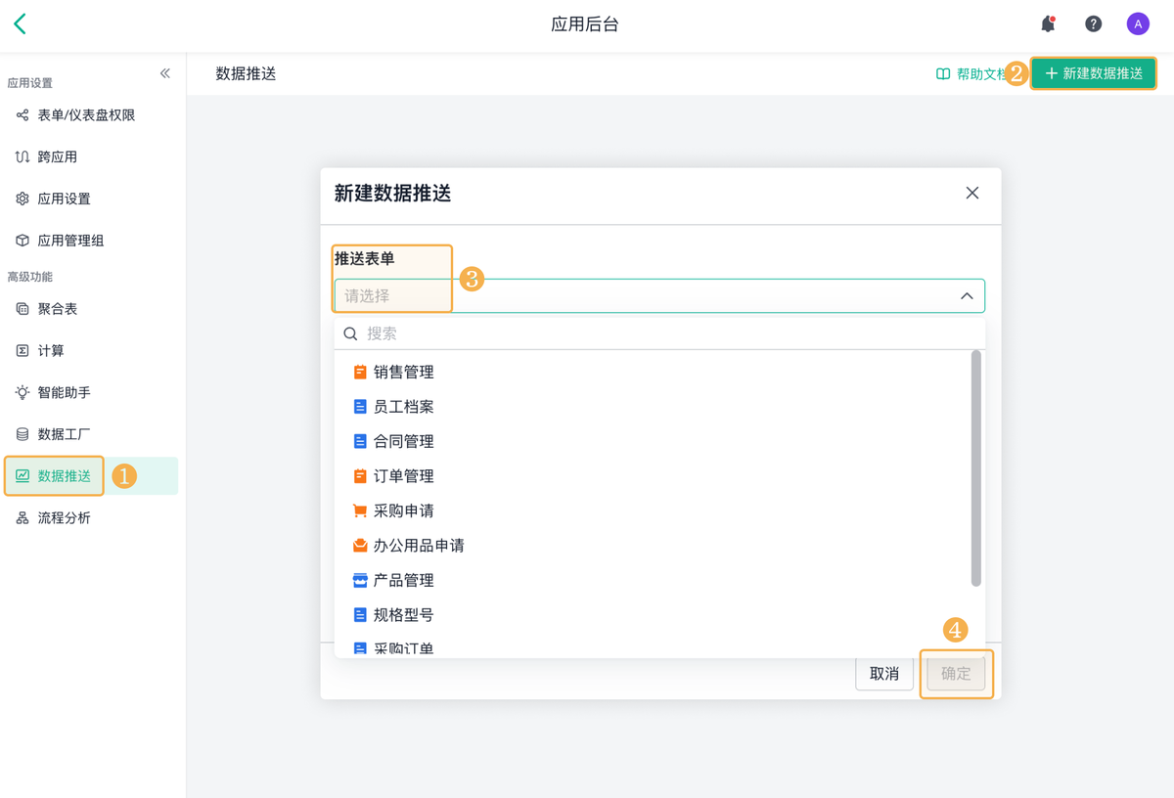Open 聚合表 in the sidebar

pos(57,309)
